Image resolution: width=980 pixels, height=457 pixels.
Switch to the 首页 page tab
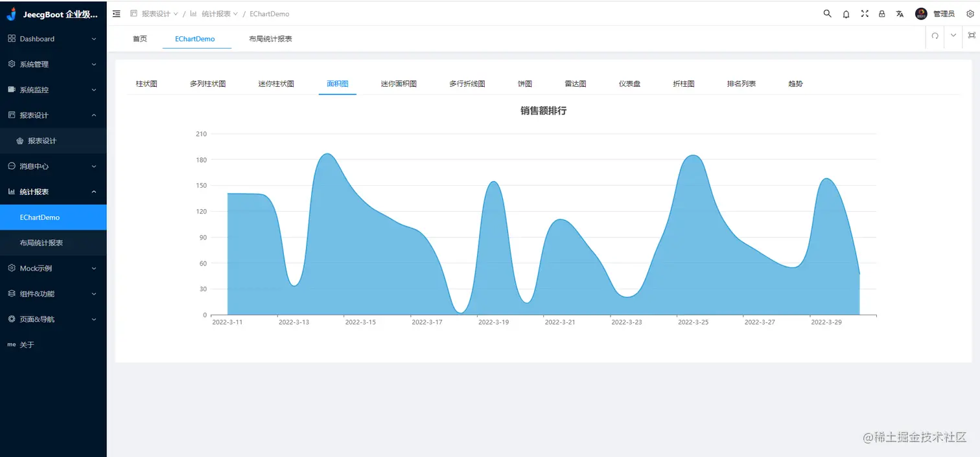pos(140,39)
